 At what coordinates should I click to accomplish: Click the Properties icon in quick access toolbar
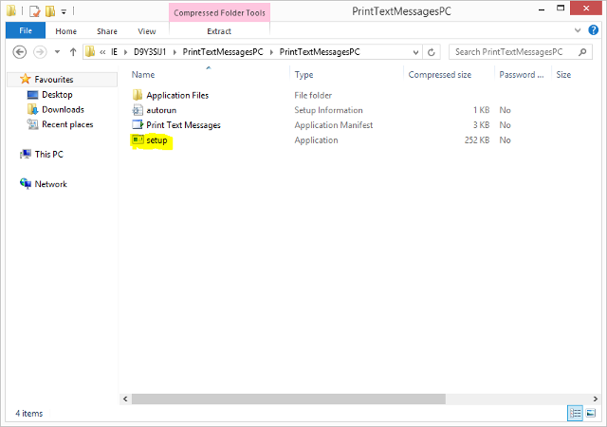34,11
